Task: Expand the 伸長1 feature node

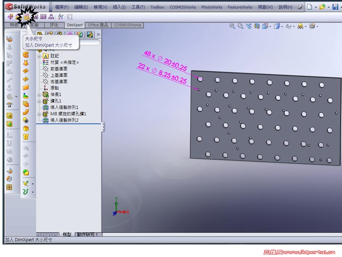Action: 39,95
